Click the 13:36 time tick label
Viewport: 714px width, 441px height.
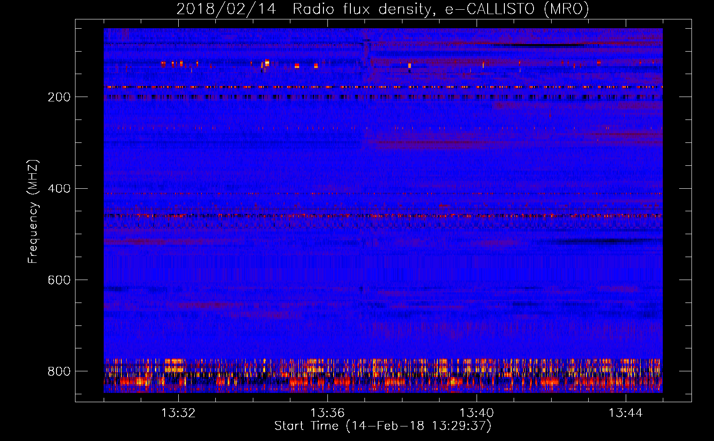click(327, 413)
